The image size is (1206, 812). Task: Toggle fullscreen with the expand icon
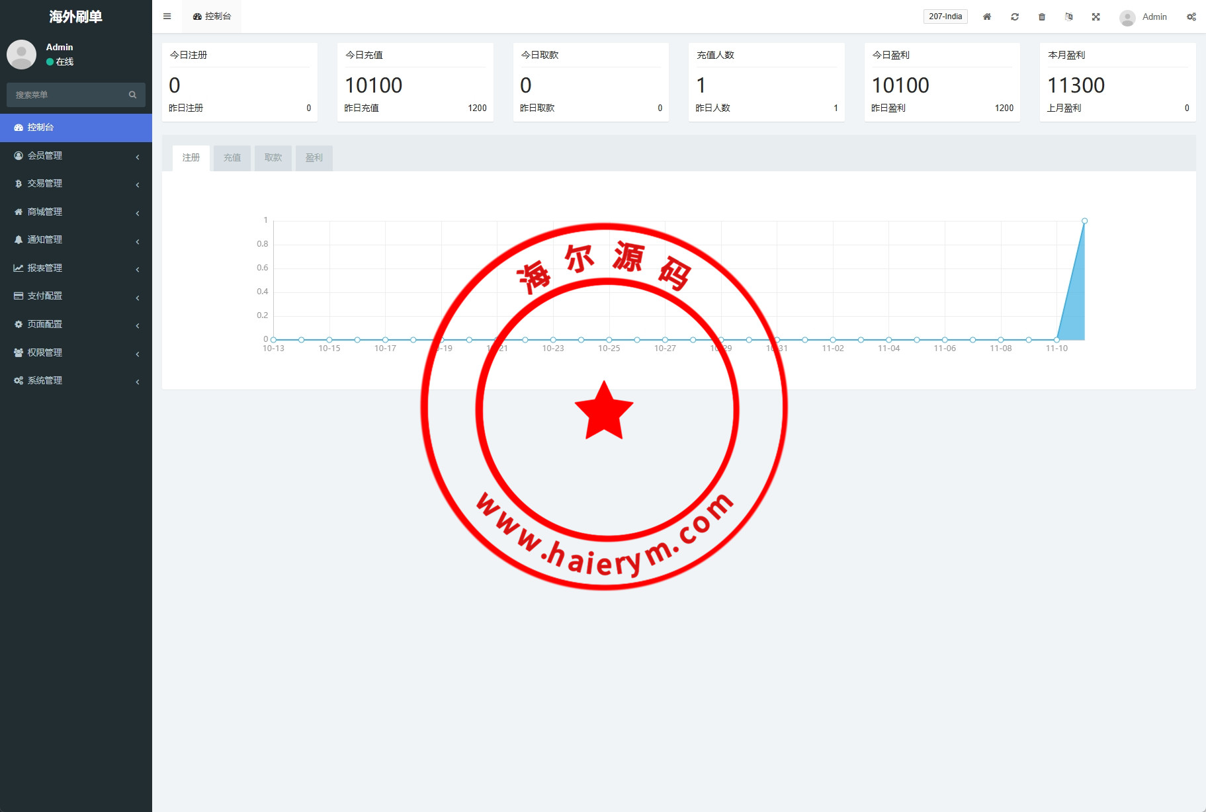[x=1096, y=17]
